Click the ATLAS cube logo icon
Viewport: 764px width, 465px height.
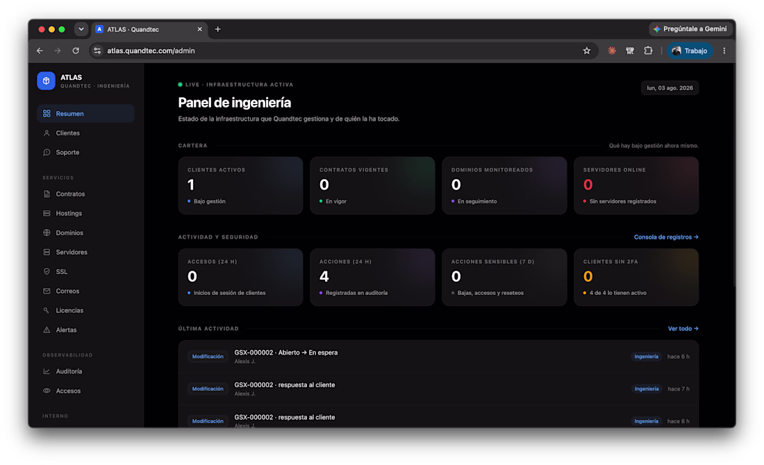pos(47,81)
